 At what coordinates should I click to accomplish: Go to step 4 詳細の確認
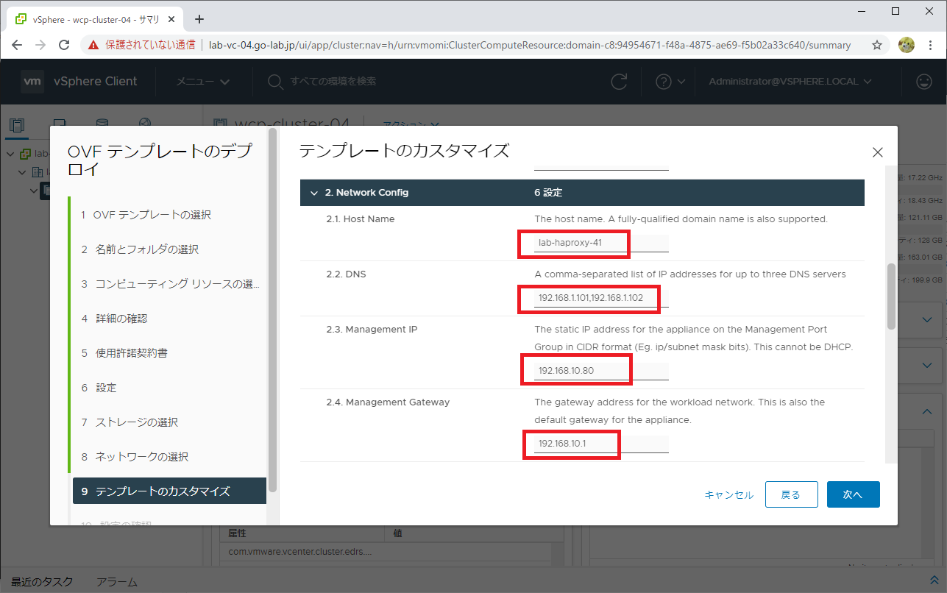tap(114, 319)
